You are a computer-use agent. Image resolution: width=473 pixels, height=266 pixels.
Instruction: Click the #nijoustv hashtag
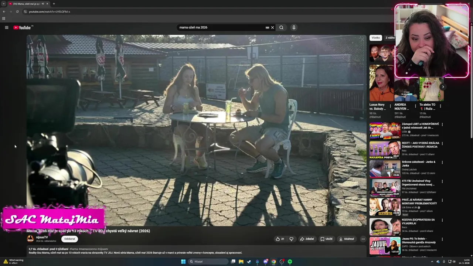coord(103,249)
